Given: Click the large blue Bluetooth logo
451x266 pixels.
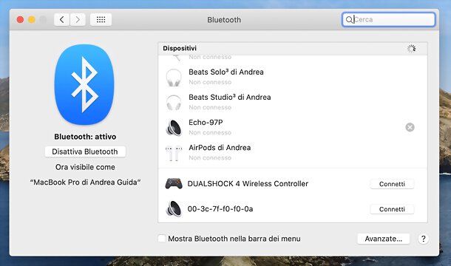Looking at the screenshot, I should pos(84,84).
